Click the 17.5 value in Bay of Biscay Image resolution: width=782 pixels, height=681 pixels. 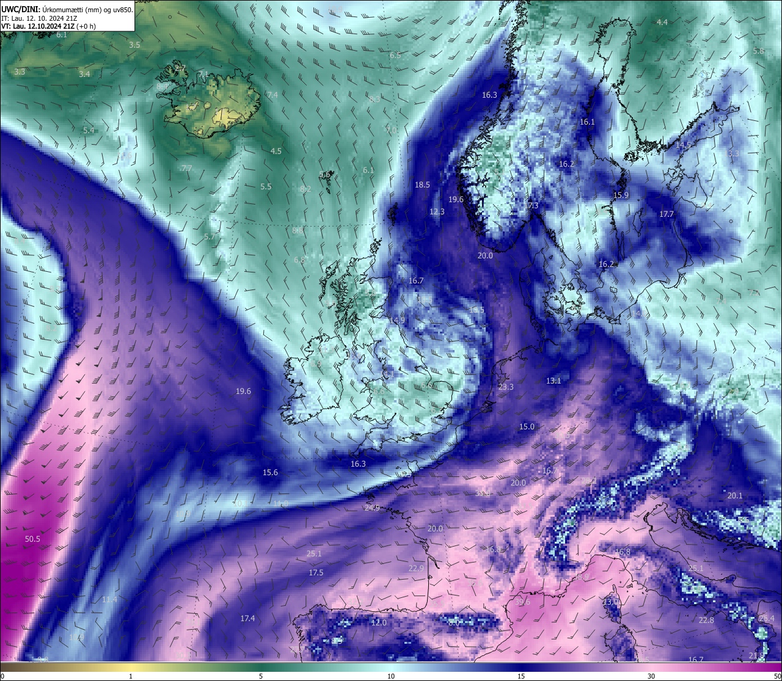pyautogui.click(x=316, y=572)
